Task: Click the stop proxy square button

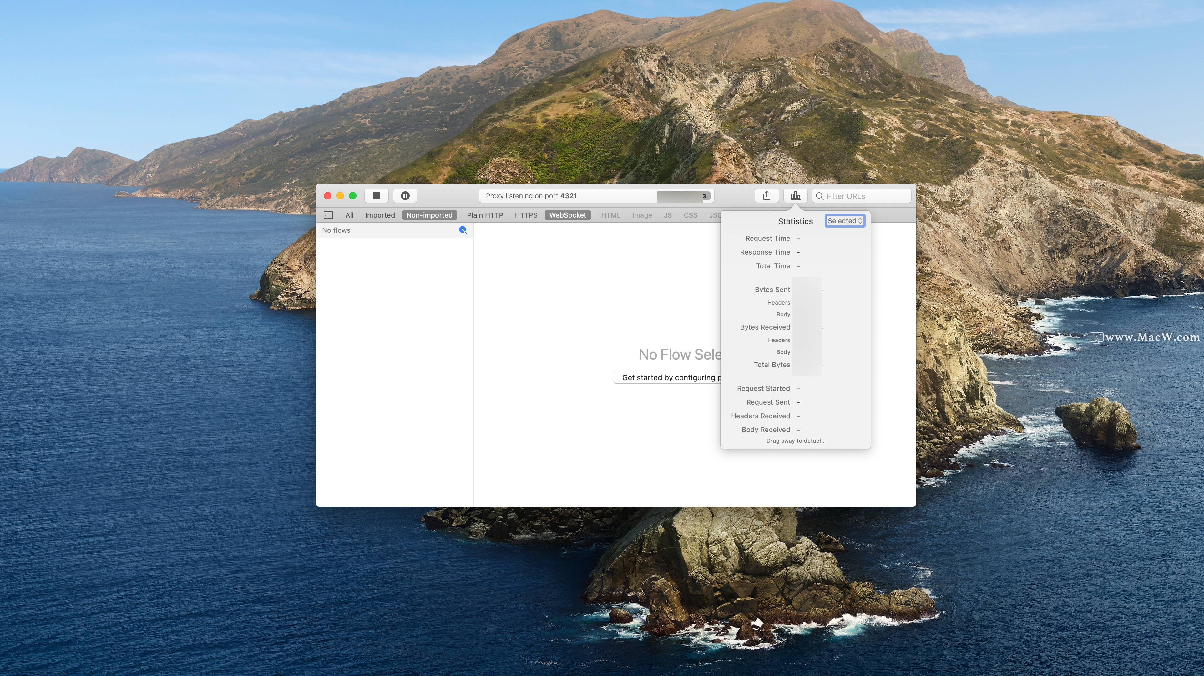Action: pos(376,196)
